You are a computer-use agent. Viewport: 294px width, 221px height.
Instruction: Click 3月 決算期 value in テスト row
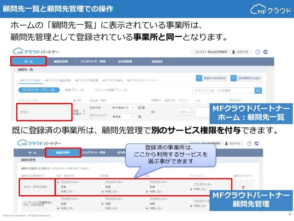coord(153,112)
